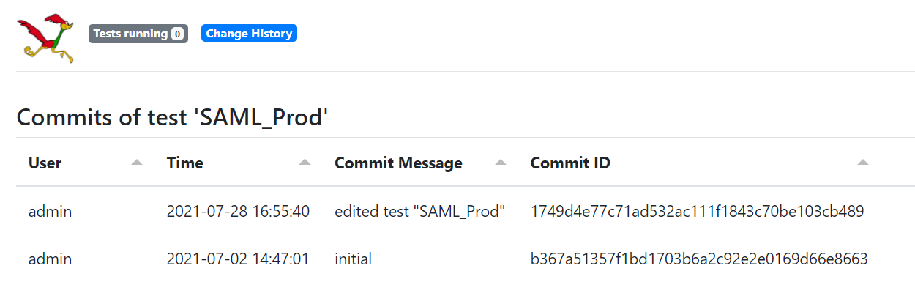The width and height of the screenshot is (915, 304).
Task: Click the User column header
Action: coord(45,163)
